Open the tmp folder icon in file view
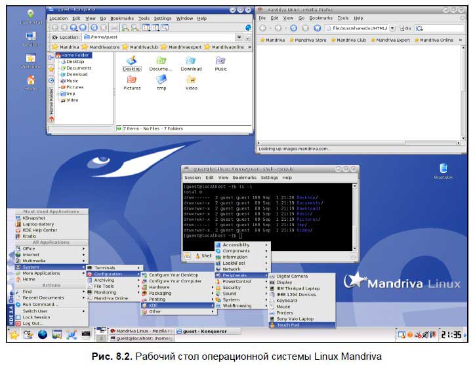Image resolution: width=475 pixels, height=365 pixels. [161, 80]
